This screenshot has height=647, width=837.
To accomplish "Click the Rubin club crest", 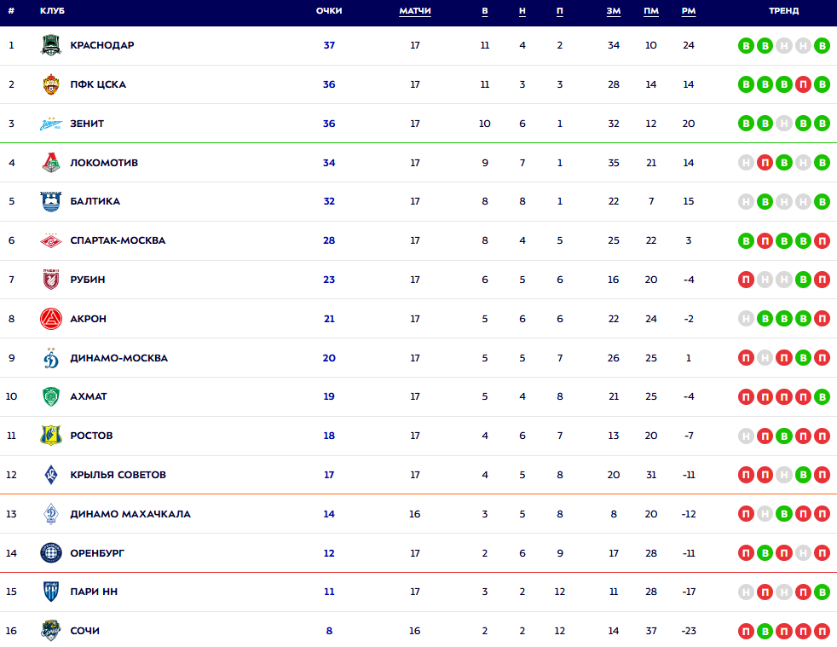I will 51,280.
